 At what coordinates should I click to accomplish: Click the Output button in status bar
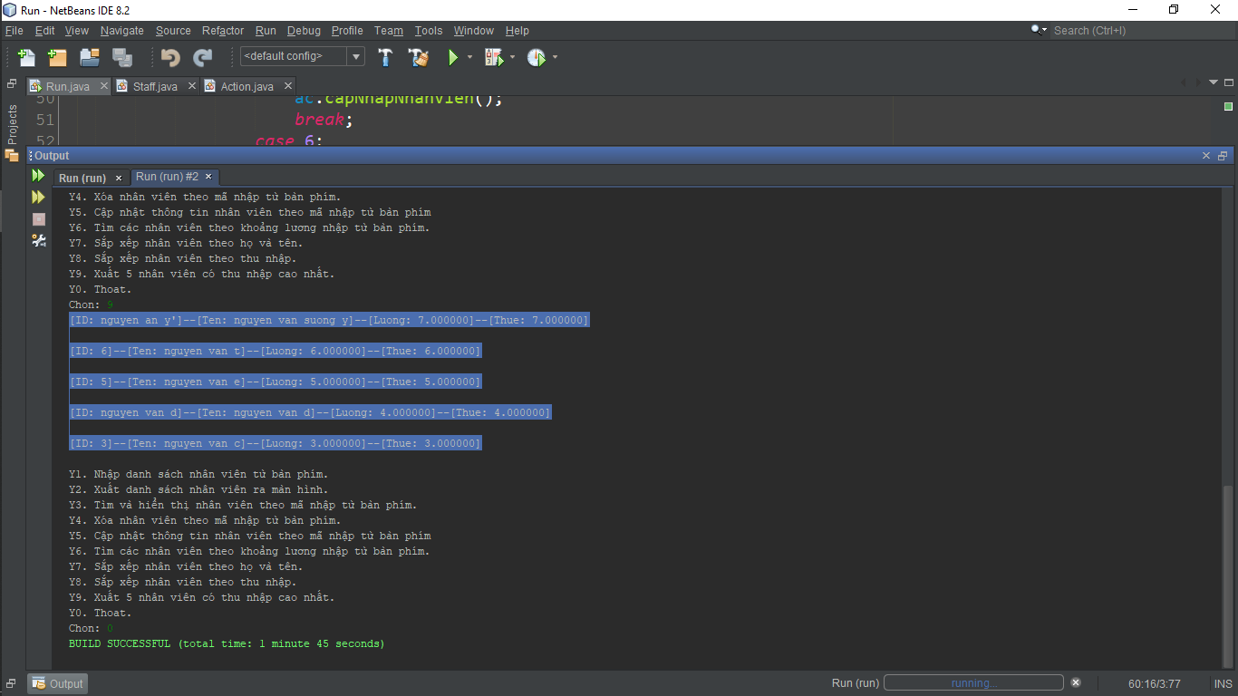point(57,683)
